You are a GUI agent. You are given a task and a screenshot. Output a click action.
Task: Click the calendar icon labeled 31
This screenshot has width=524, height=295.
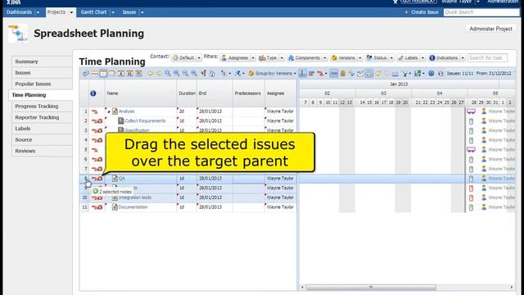pyautogui.click(x=129, y=73)
